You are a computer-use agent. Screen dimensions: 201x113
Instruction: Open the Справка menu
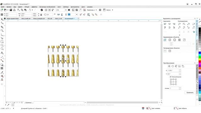click(x=90, y=7)
